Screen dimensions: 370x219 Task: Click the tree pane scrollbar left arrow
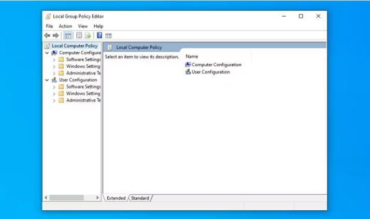46,198
